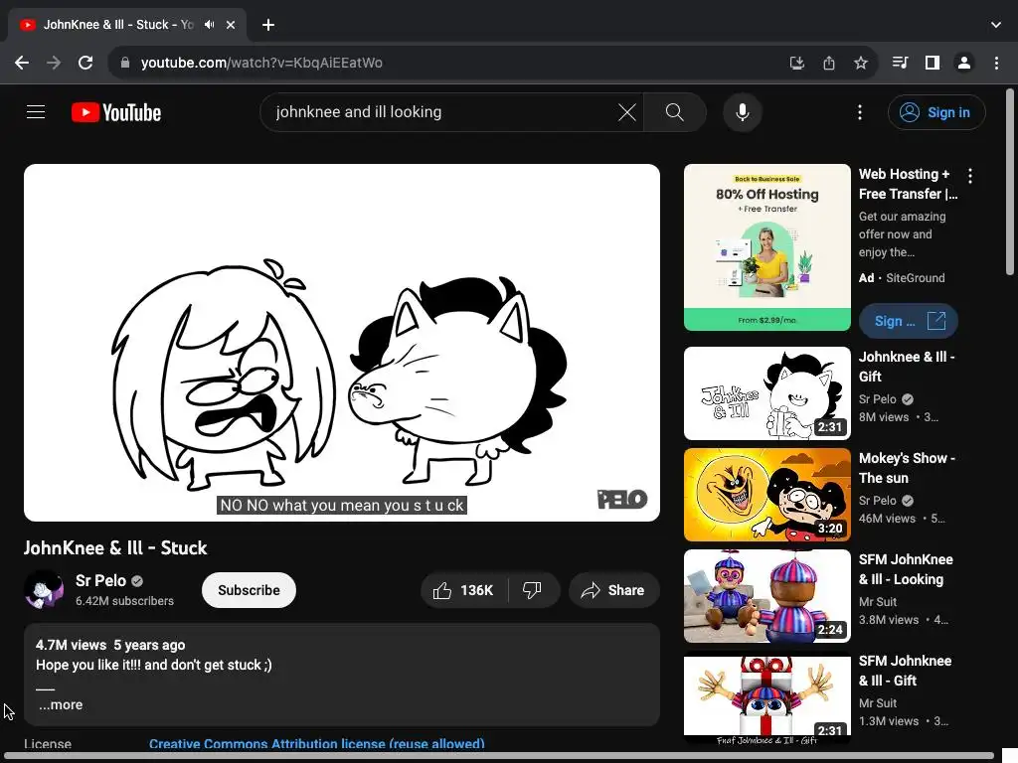The image size is (1018, 763).
Task: Open a new browser tab
Action: [x=268, y=25]
